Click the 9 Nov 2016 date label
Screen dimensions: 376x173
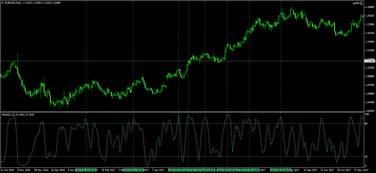point(24,170)
